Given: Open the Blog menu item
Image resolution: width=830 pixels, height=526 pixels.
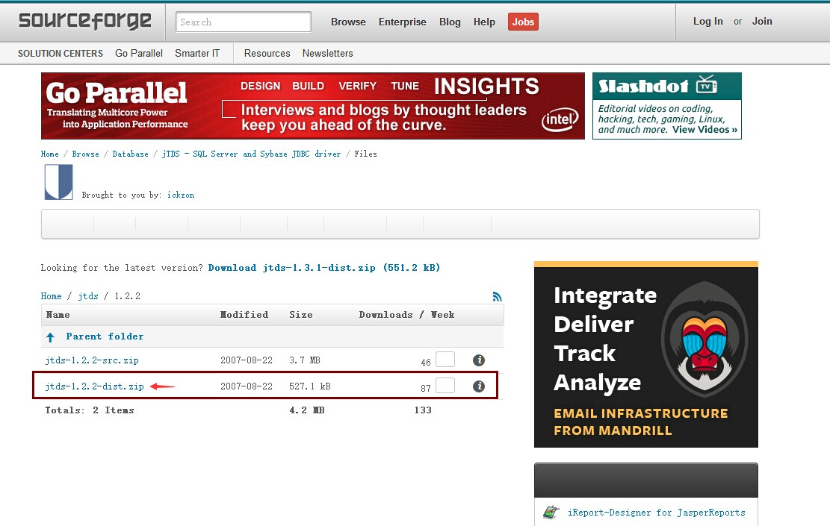Looking at the screenshot, I should 450,22.
